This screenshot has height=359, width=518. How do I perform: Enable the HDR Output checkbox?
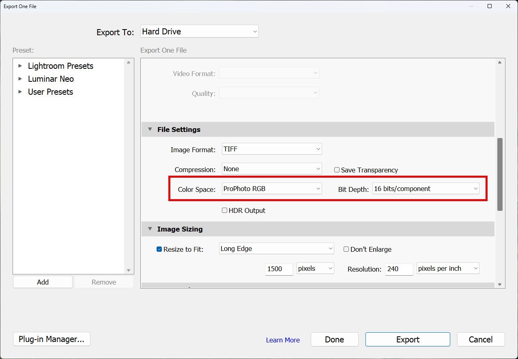224,210
